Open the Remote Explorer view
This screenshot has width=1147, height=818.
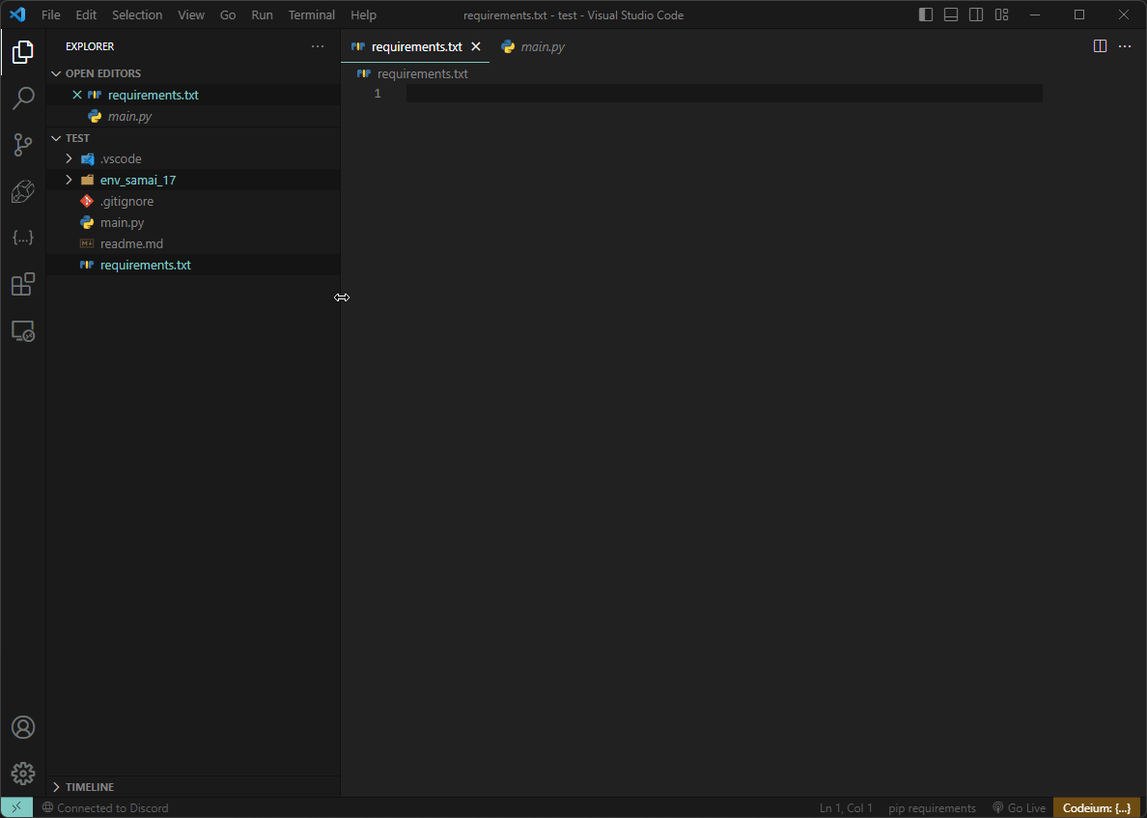[x=23, y=331]
